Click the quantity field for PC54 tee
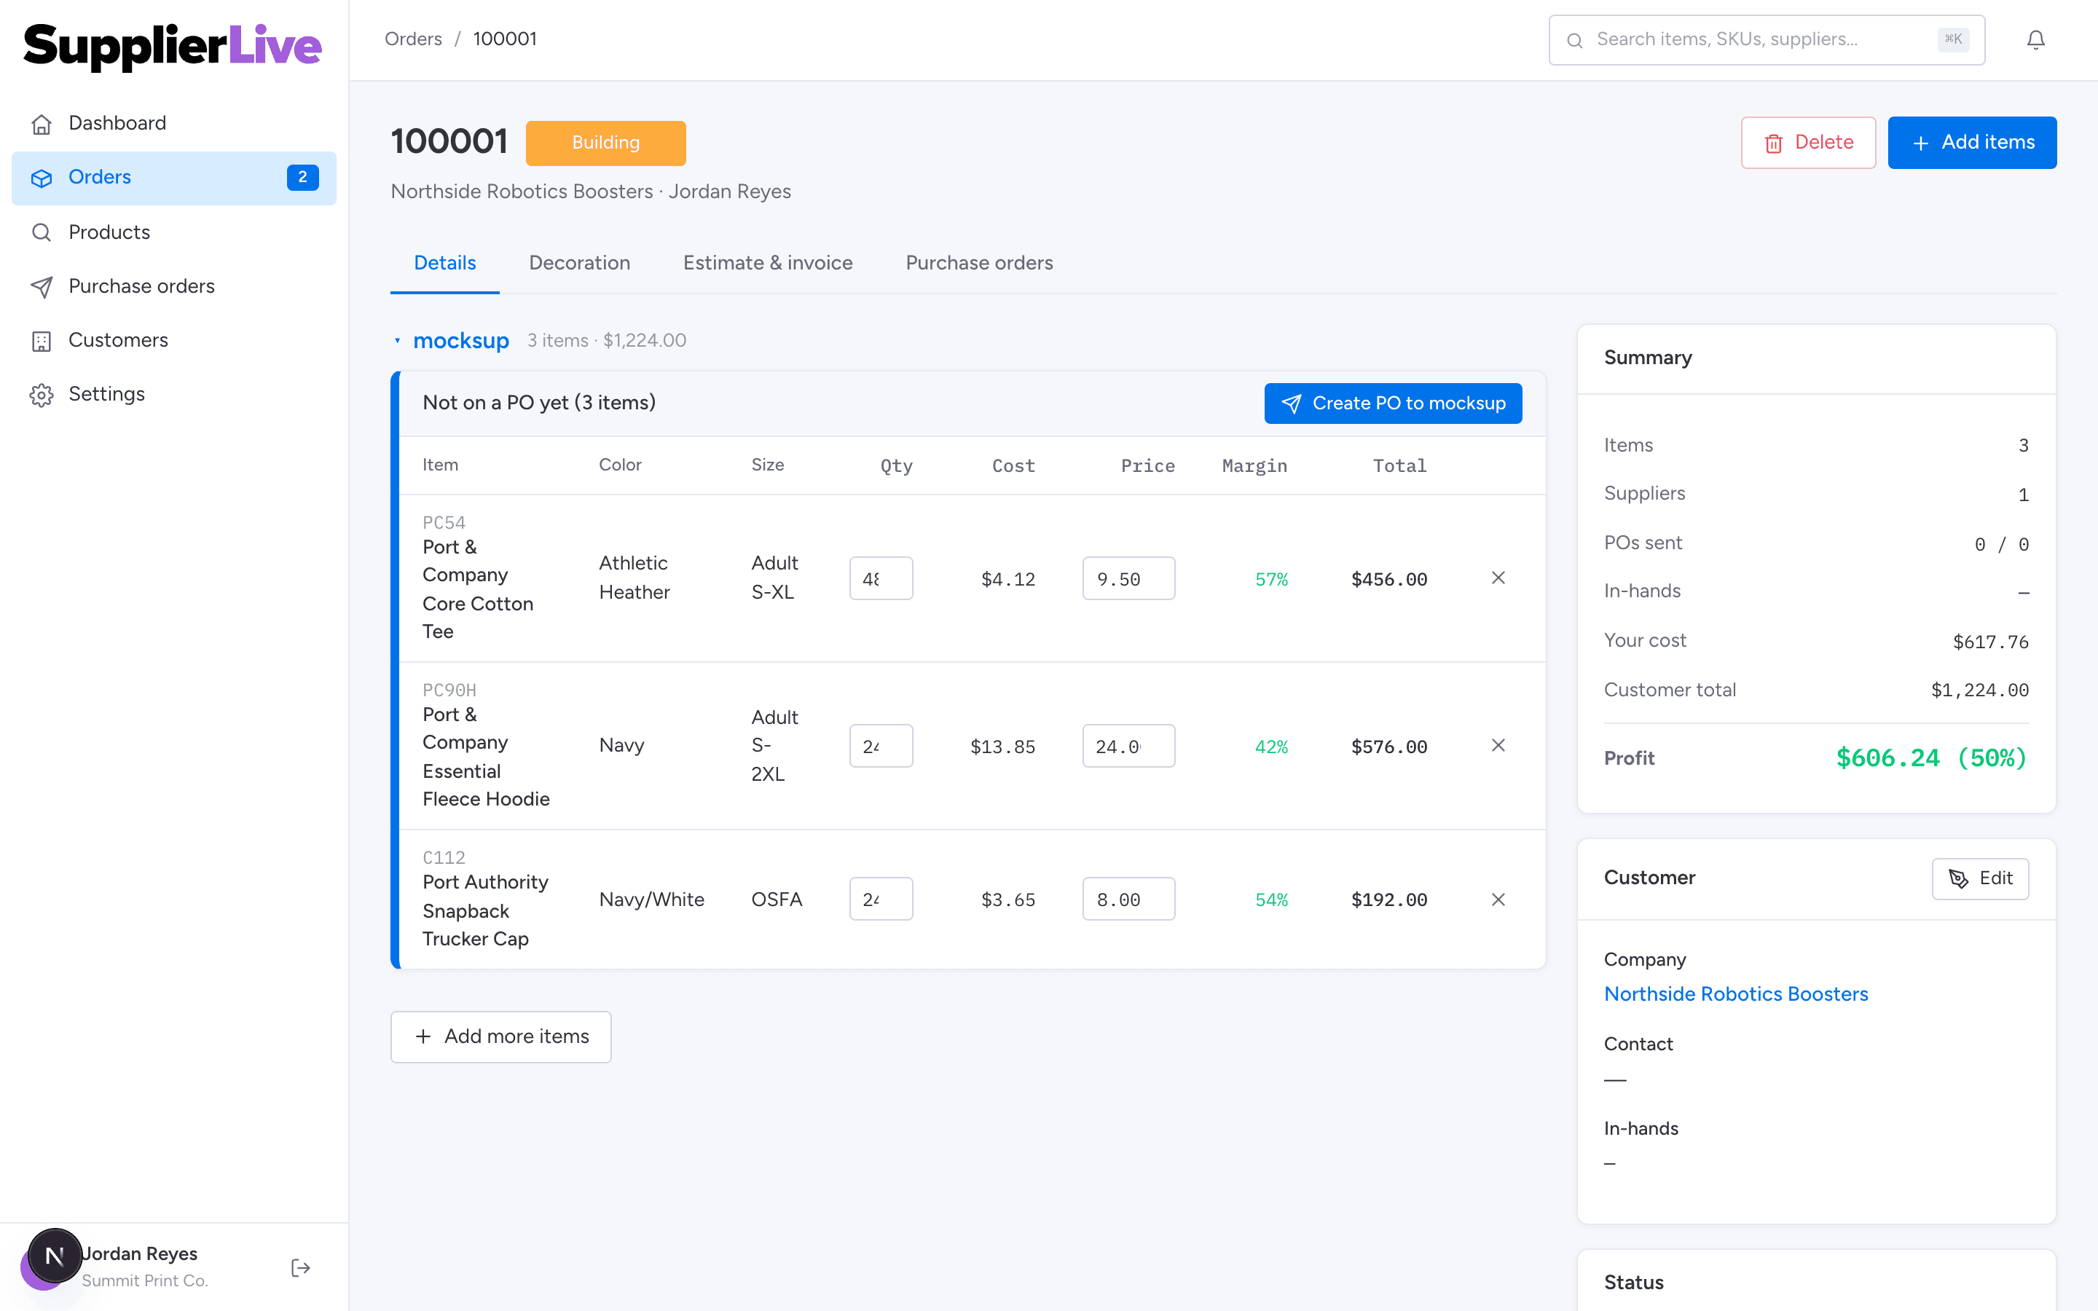This screenshot has width=2098, height=1311. pyautogui.click(x=881, y=578)
